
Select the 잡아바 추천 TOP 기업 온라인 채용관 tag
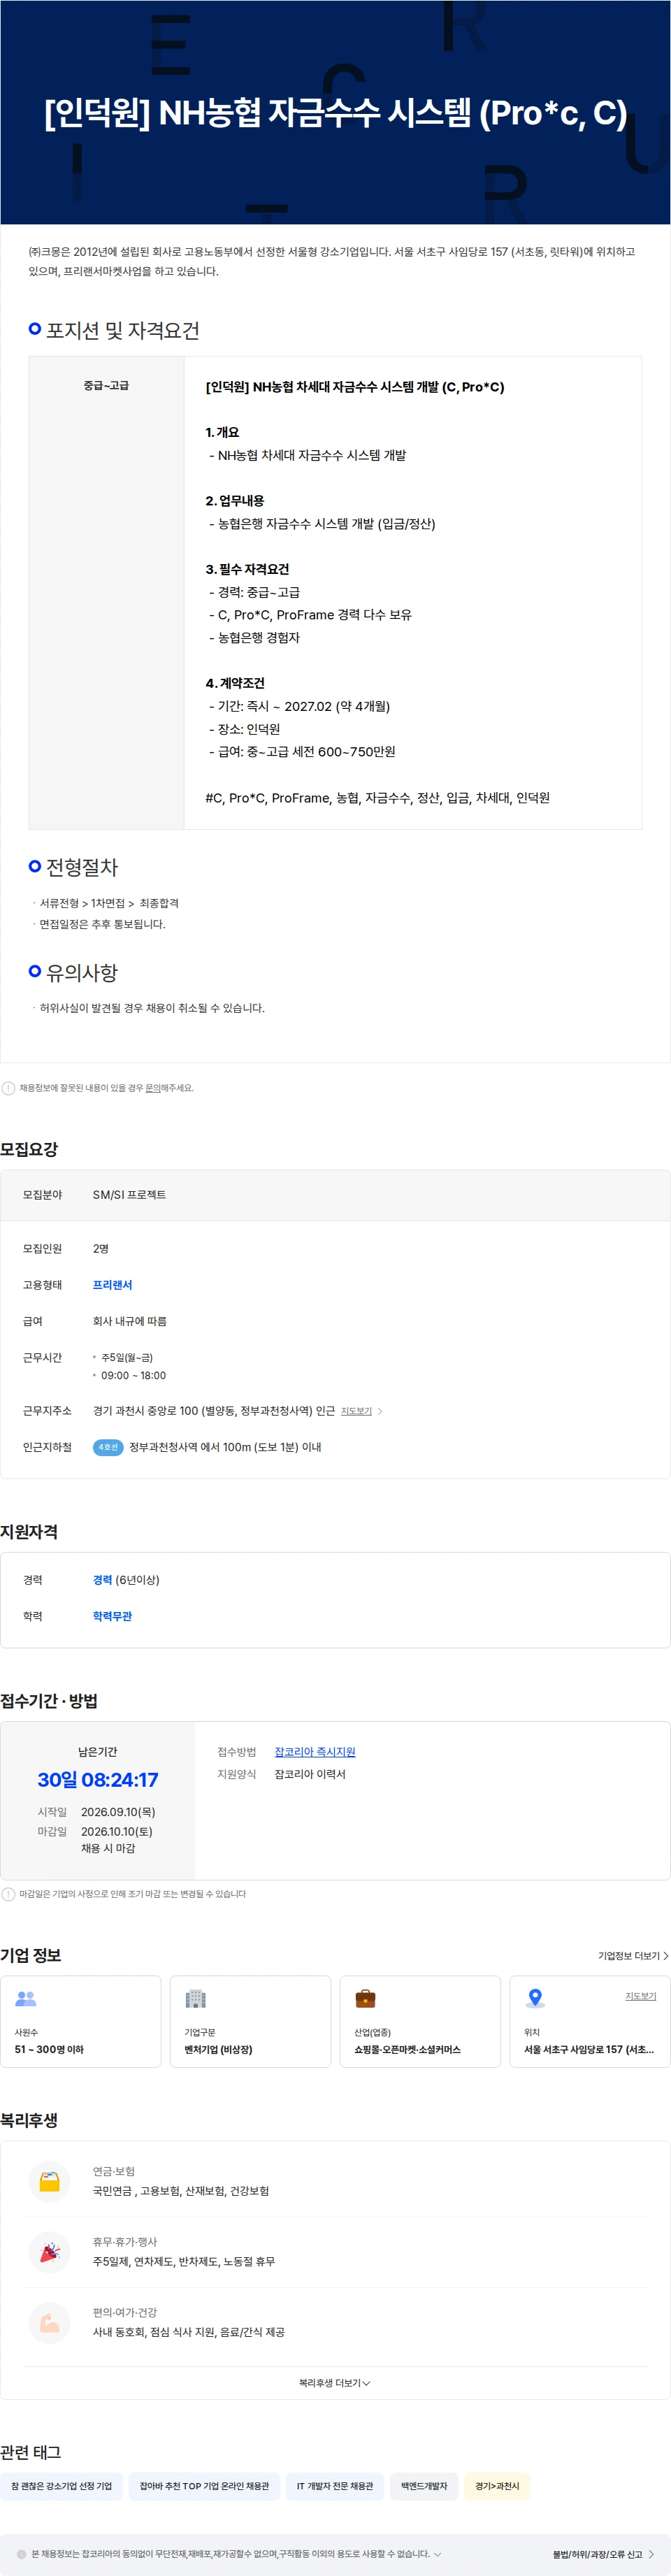point(204,2486)
